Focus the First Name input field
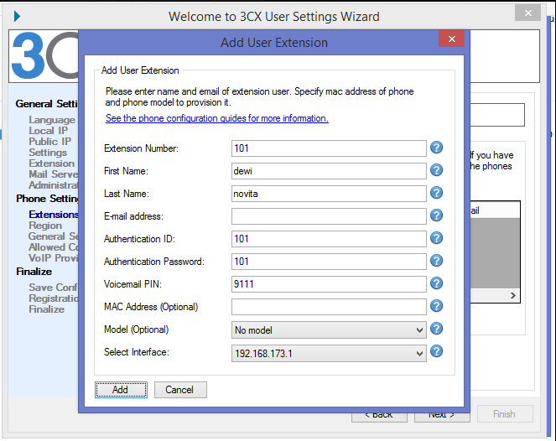556x441 pixels. [329, 171]
